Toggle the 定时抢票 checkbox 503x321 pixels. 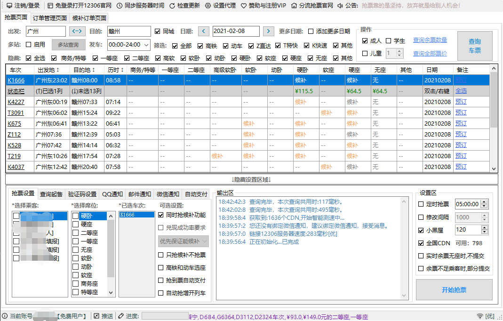pyautogui.click(x=421, y=204)
